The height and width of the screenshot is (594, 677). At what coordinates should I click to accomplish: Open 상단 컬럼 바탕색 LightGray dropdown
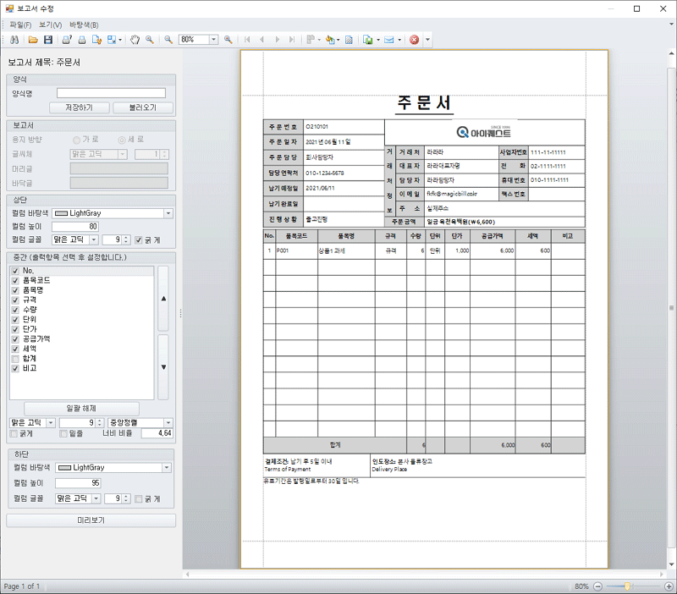pos(168,214)
